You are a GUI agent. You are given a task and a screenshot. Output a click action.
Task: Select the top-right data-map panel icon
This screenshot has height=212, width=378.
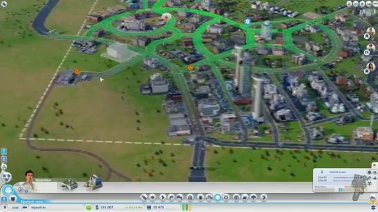(x=375, y=172)
